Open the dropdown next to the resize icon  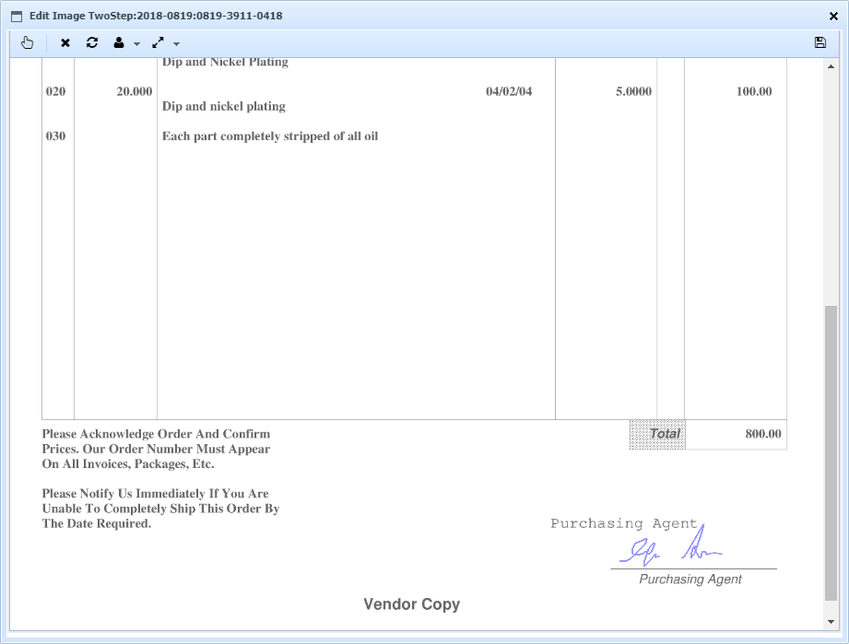pyautogui.click(x=175, y=42)
